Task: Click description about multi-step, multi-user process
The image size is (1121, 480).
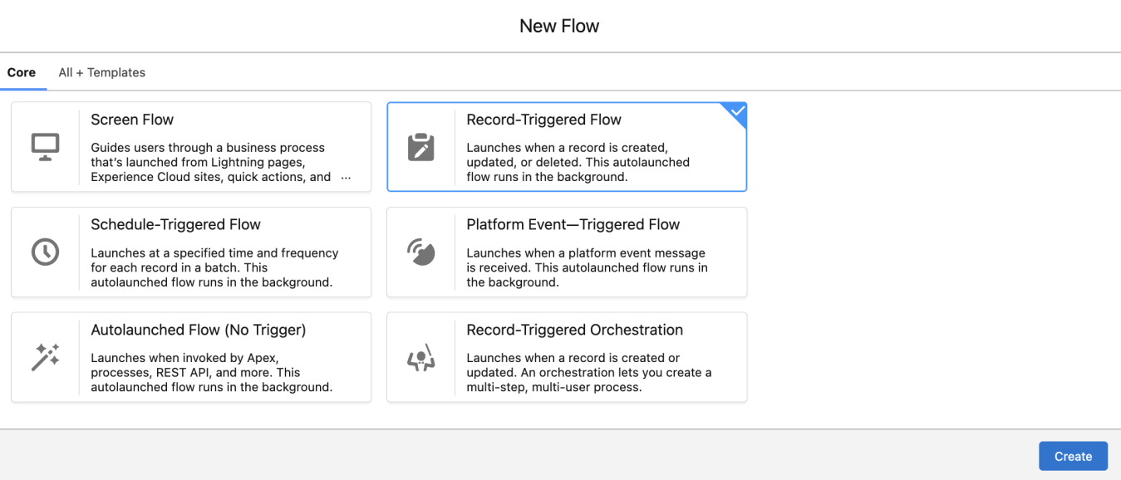Action: (x=589, y=372)
